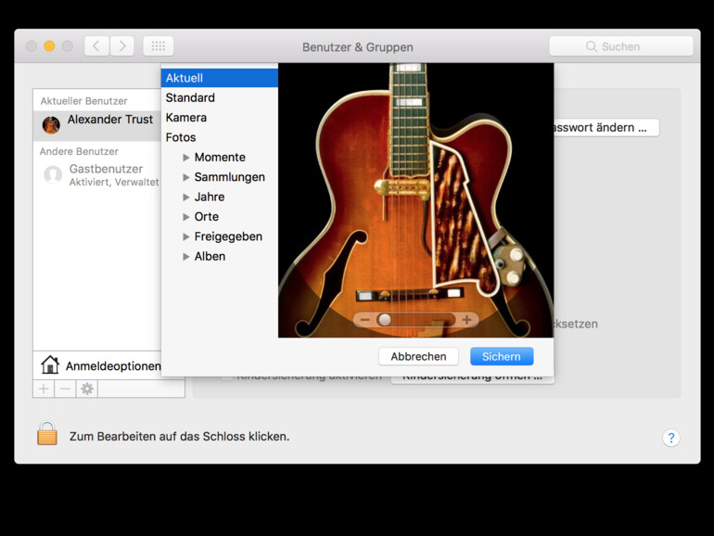Click the Sichern button

pos(502,357)
